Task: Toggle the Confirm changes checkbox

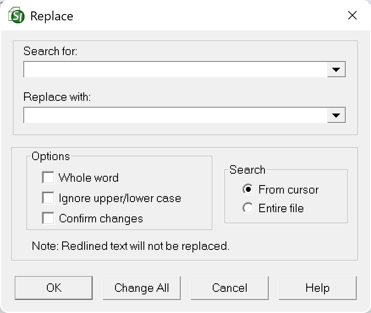Action: 48,219
